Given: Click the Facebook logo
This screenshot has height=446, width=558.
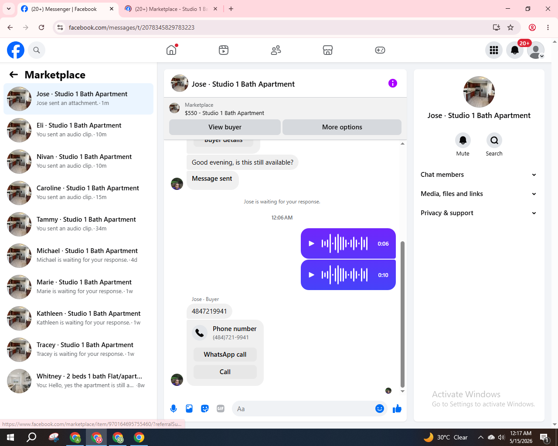Looking at the screenshot, I should [16, 50].
